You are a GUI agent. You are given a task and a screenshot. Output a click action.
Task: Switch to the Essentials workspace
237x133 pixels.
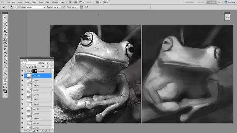pos(189,2)
